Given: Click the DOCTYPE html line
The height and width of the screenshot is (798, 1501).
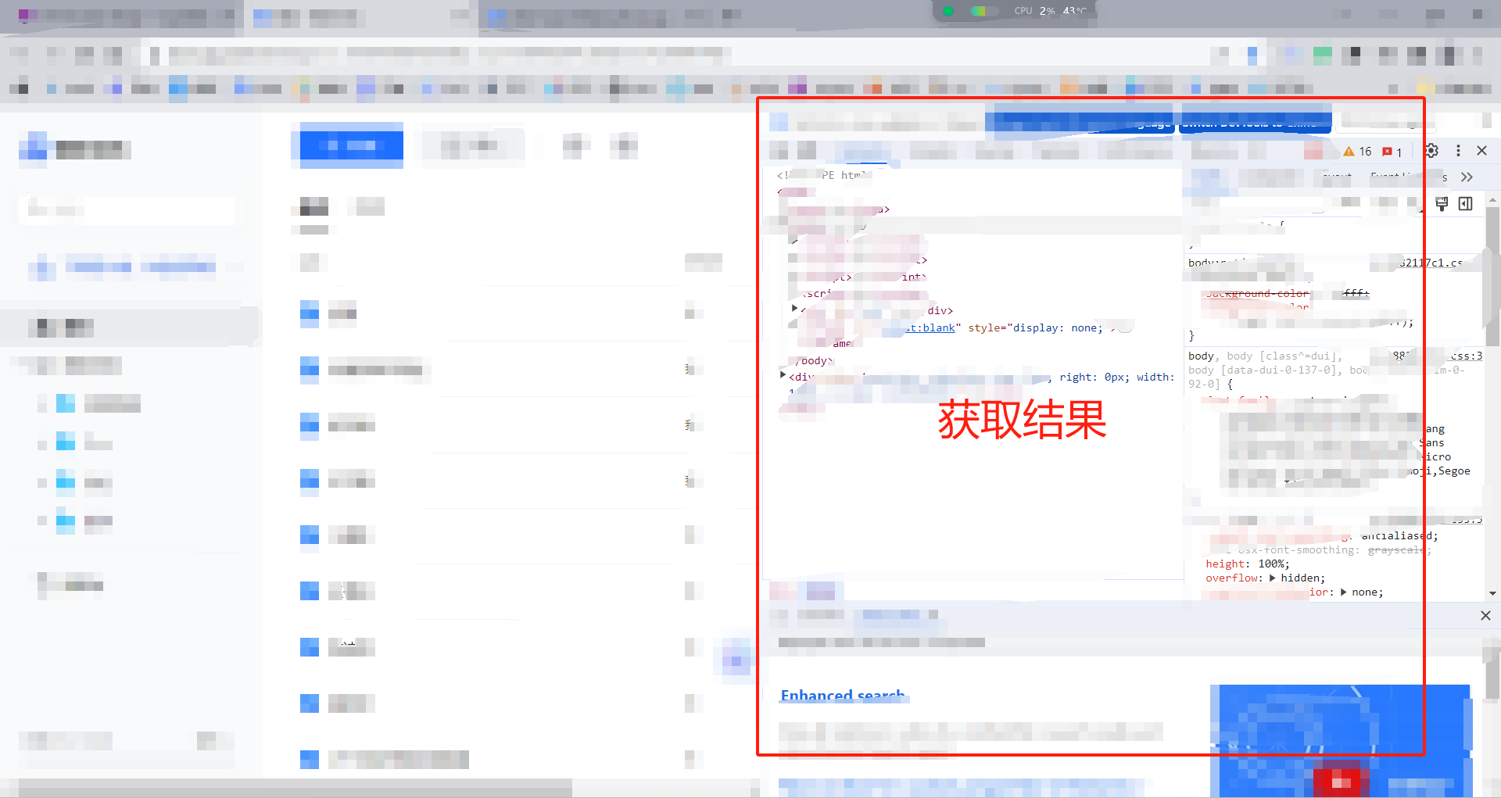Looking at the screenshot, I should [x=824, y=176].
